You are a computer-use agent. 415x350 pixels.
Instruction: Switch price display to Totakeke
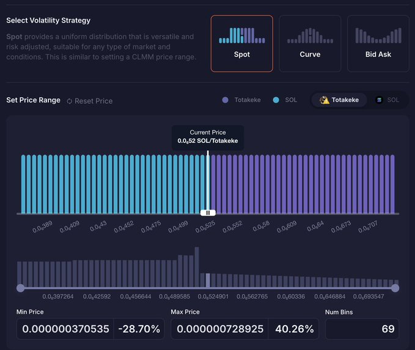339,100
